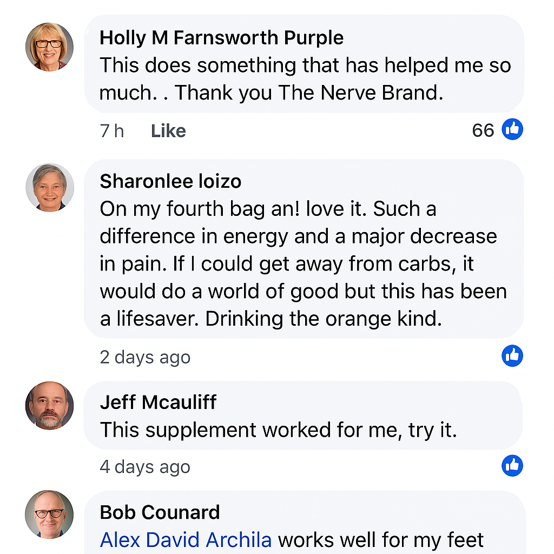Click thumbs-up reaction icon on Jeff's comment

point(512,466)
